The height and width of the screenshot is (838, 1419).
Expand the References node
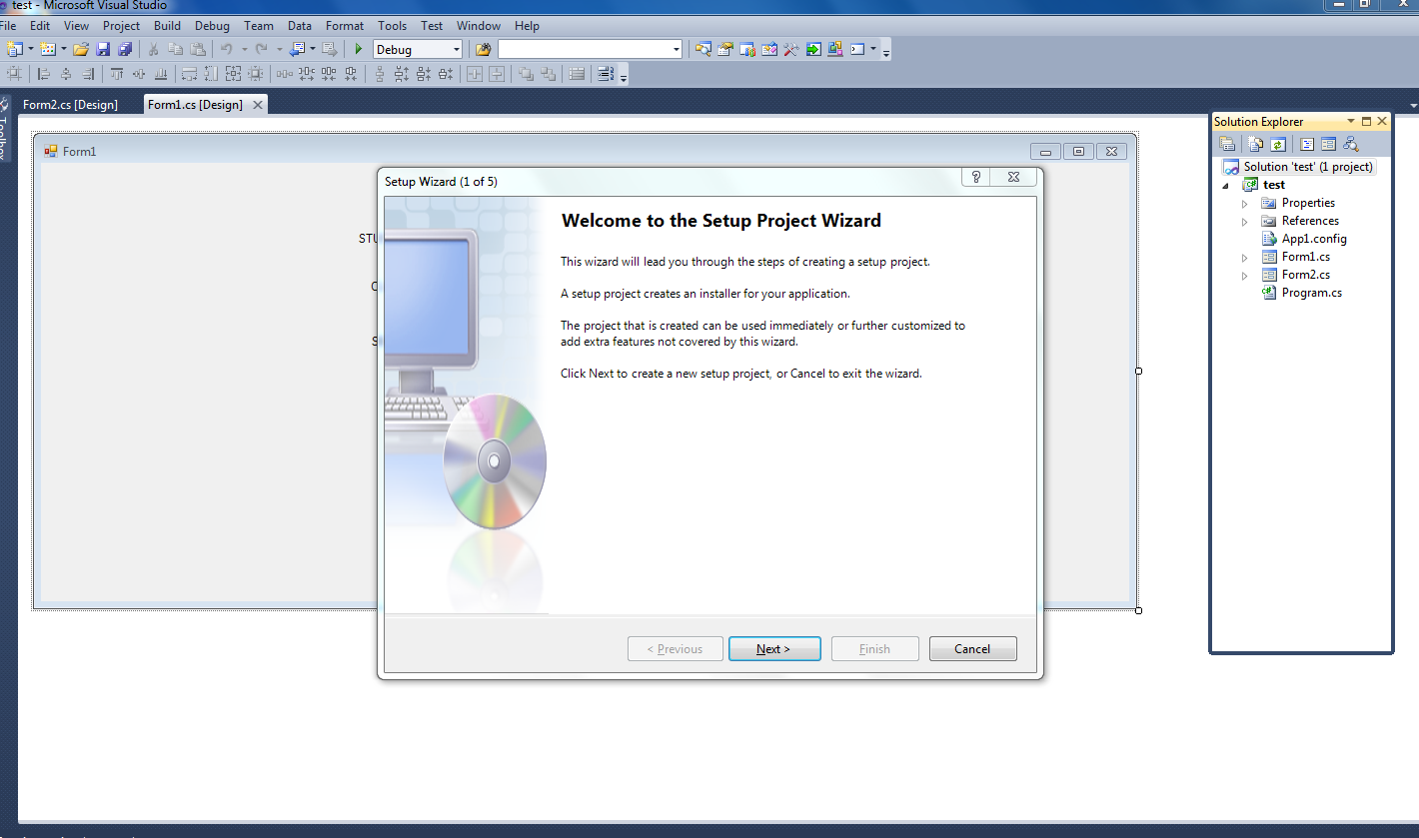[1244, 221]
